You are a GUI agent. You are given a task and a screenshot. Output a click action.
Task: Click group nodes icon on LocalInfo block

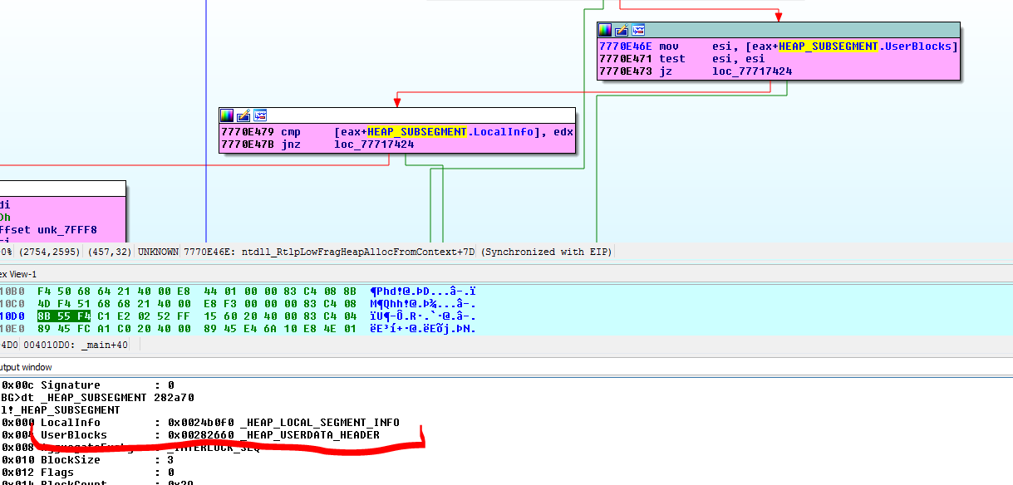click(x=259, y=115)
